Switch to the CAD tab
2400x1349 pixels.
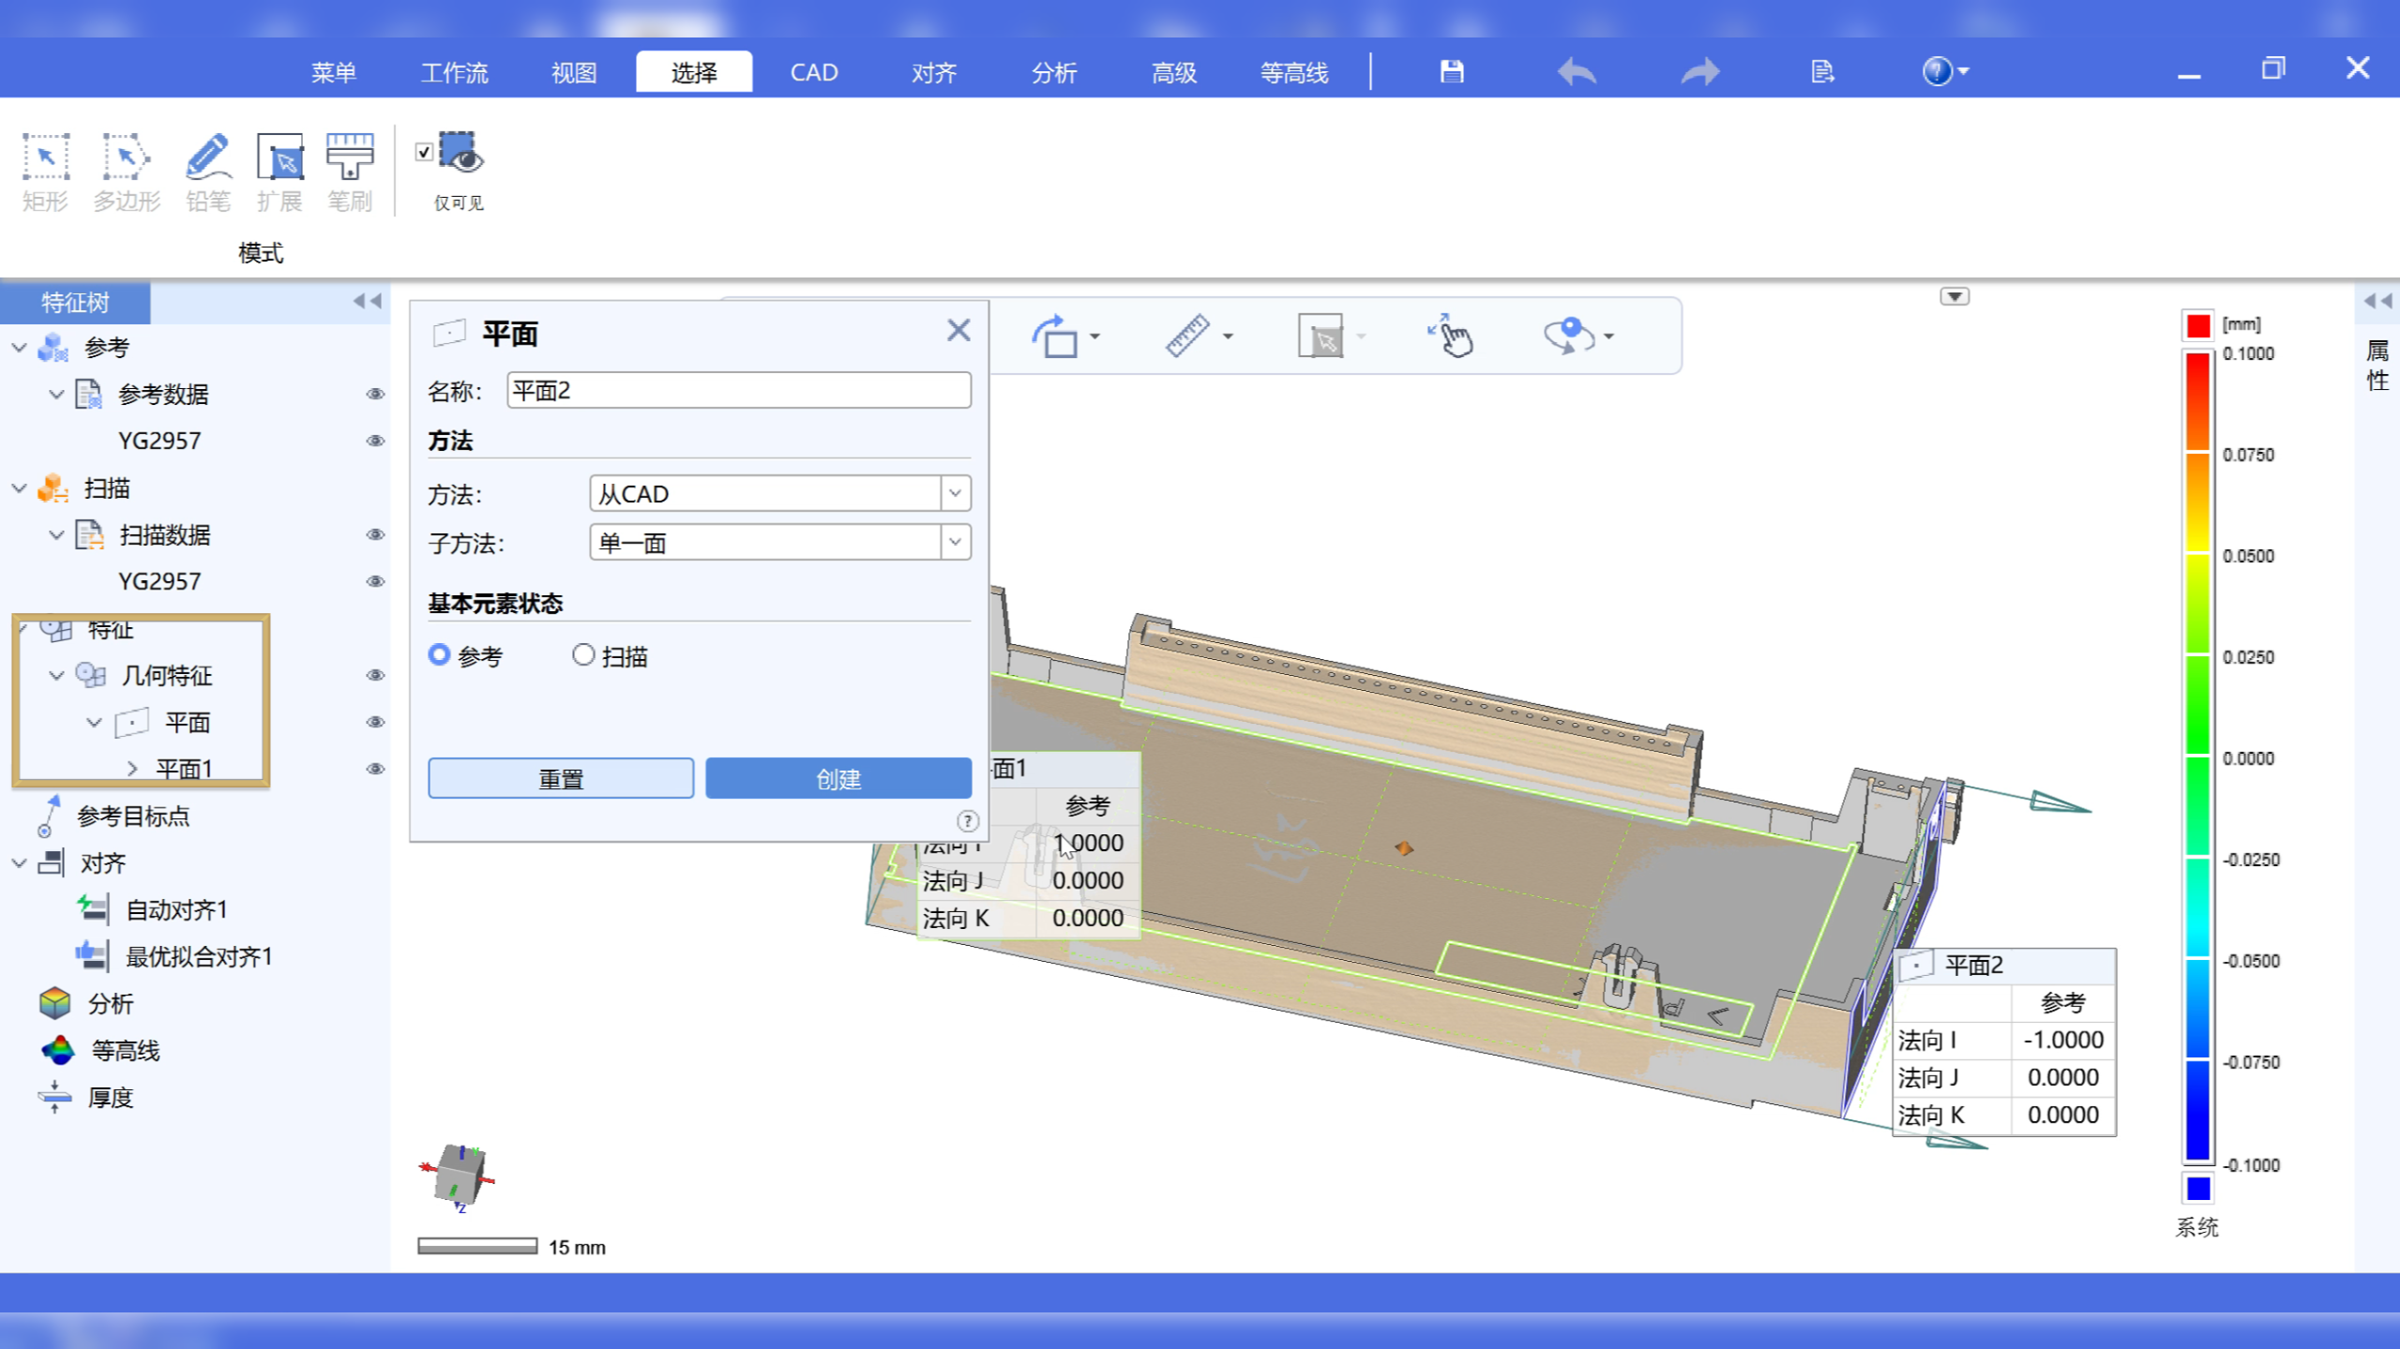813,72
